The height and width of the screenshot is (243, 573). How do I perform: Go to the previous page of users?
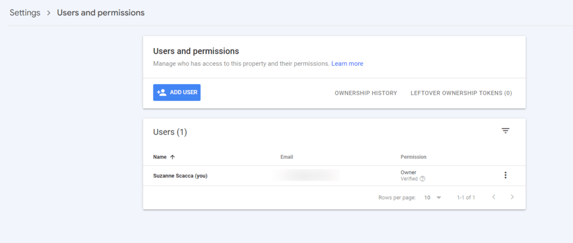click(494, 197)
